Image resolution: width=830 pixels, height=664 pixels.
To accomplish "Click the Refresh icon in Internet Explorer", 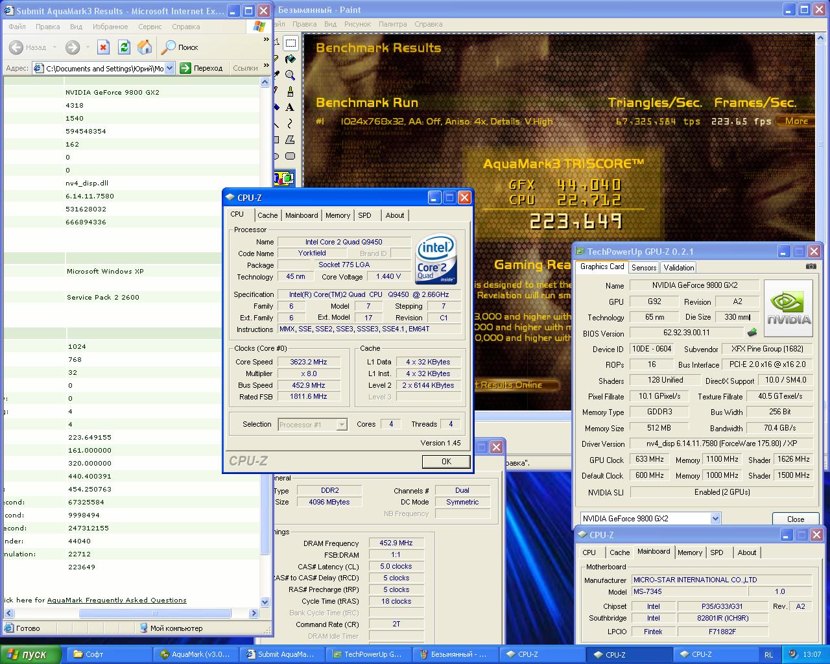I will [124, 47].
